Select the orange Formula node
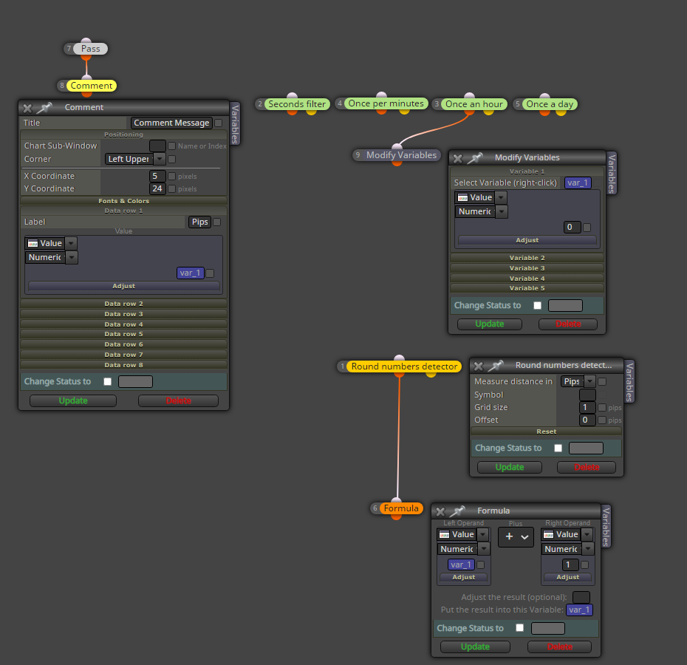 (x=401, y=508)
